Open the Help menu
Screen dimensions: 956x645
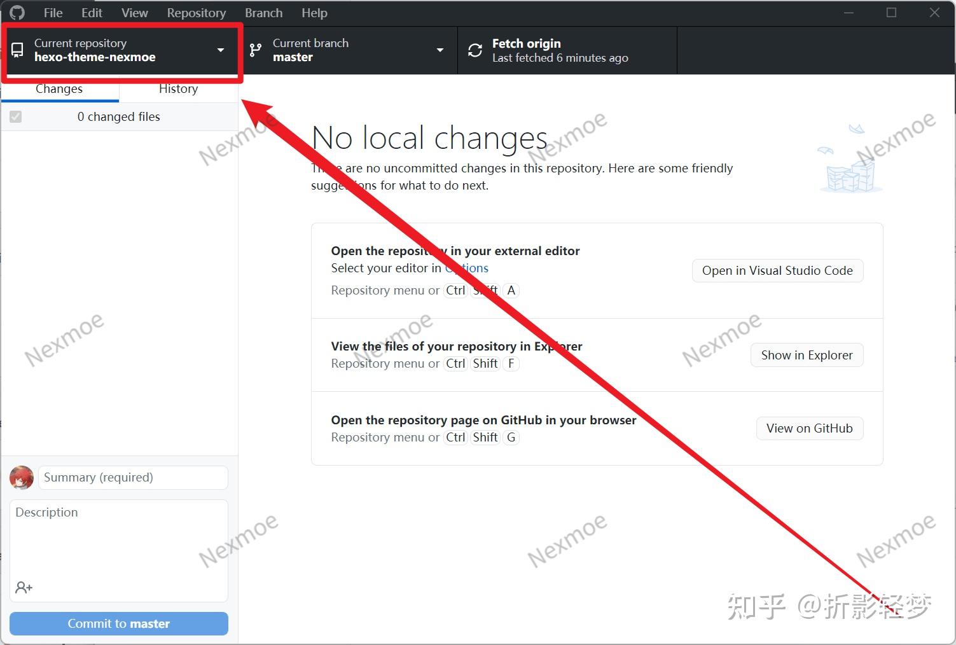314,13
